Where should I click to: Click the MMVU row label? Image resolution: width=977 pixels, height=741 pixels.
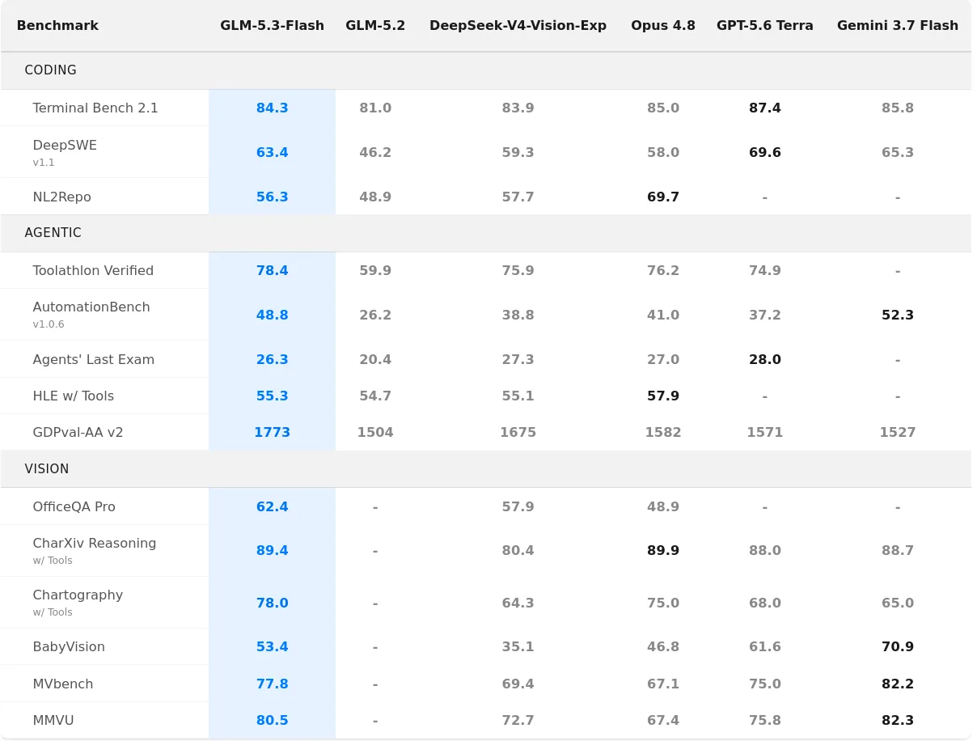tap(53, 721)
